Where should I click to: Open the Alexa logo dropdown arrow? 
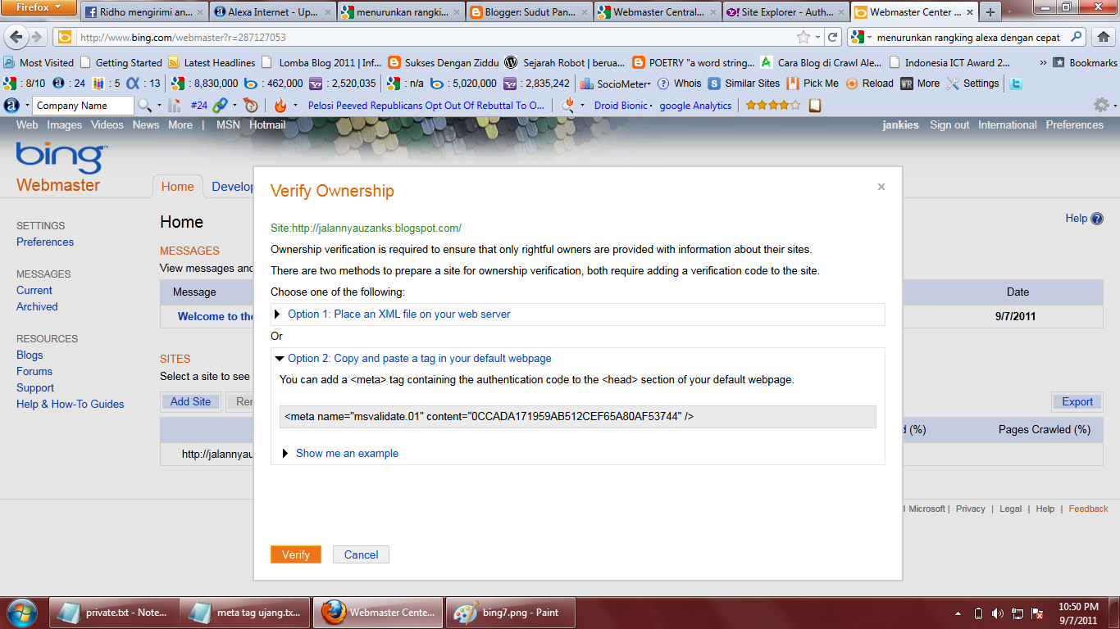(x=27, y=106)
